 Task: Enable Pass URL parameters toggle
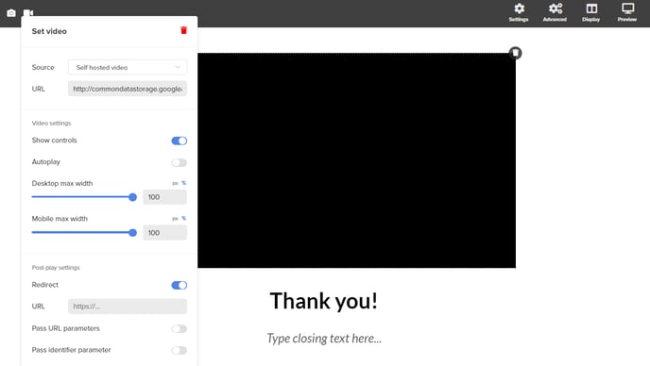[180, 328]
